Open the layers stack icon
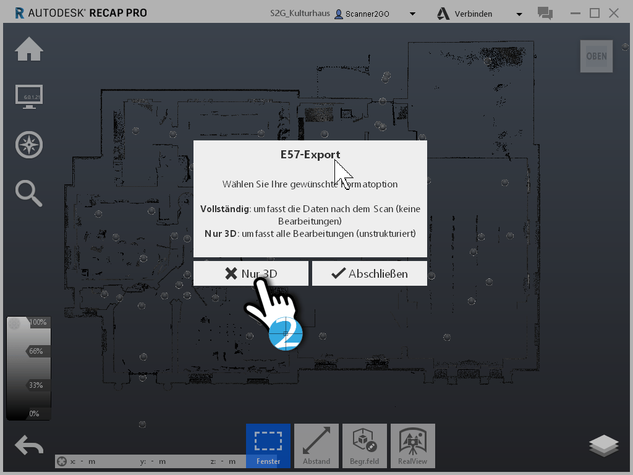This screenshot has width=633, height=475. (603, 445)
